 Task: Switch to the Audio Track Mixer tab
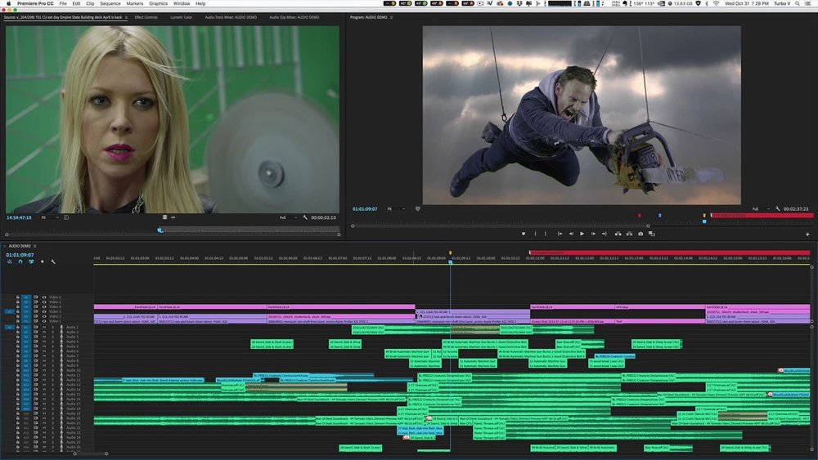coord(231,17)
